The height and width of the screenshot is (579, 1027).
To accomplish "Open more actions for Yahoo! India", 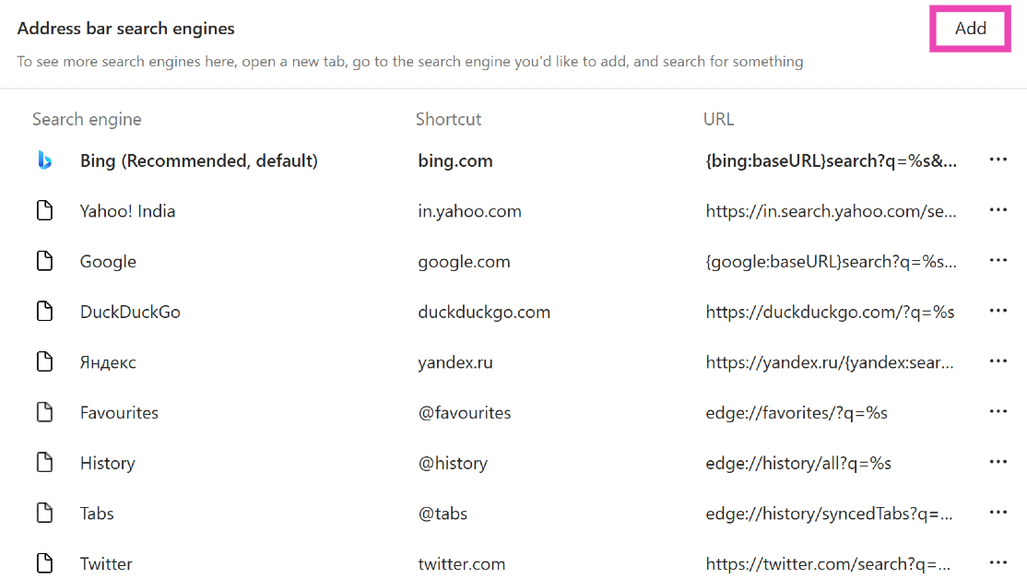I will 997,211.
